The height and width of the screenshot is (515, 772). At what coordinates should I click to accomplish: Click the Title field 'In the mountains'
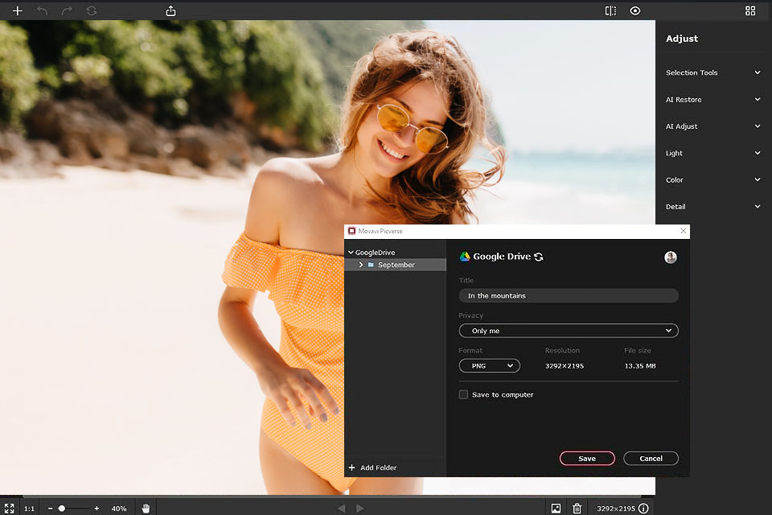coord(569,295)
